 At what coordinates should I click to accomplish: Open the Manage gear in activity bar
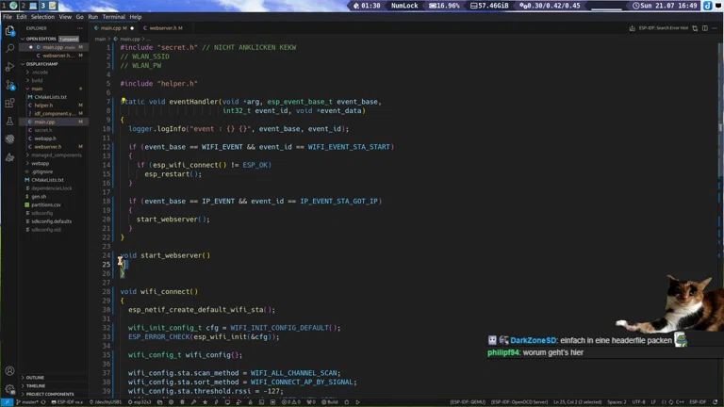9,389
